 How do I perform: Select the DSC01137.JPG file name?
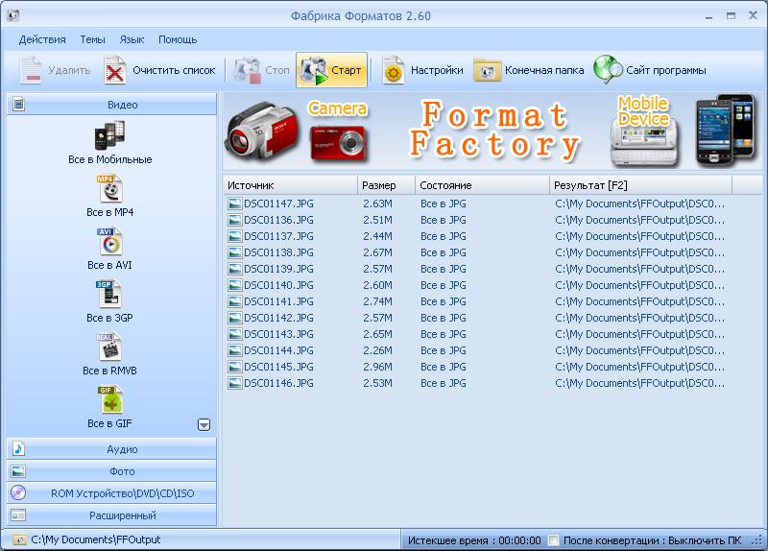click(x=278, y=236)
